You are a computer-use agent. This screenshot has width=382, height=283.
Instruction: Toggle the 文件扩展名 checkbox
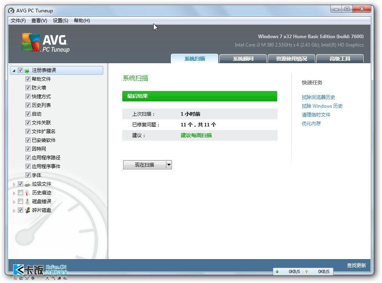(x=28, y=132)
